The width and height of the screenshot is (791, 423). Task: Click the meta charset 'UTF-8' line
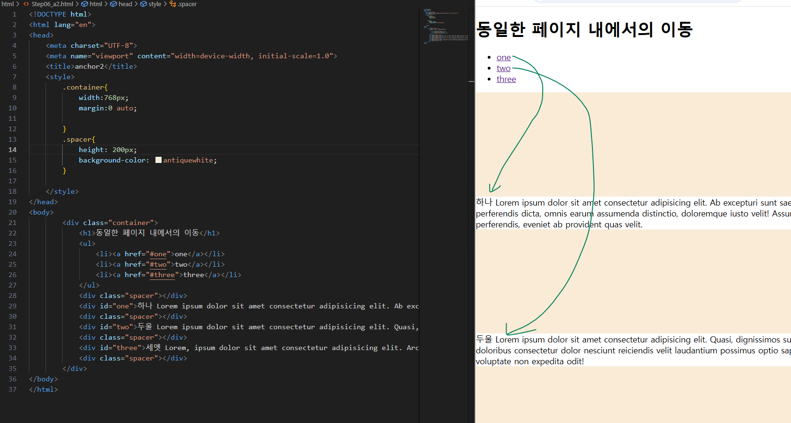pos(91,45)
